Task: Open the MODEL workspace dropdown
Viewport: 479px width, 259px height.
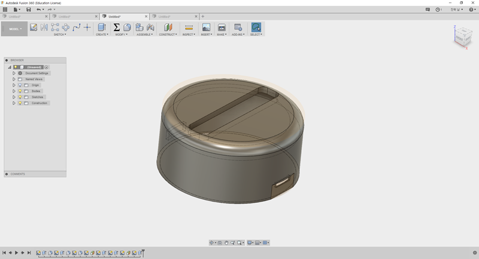Action: click(14, 29)
